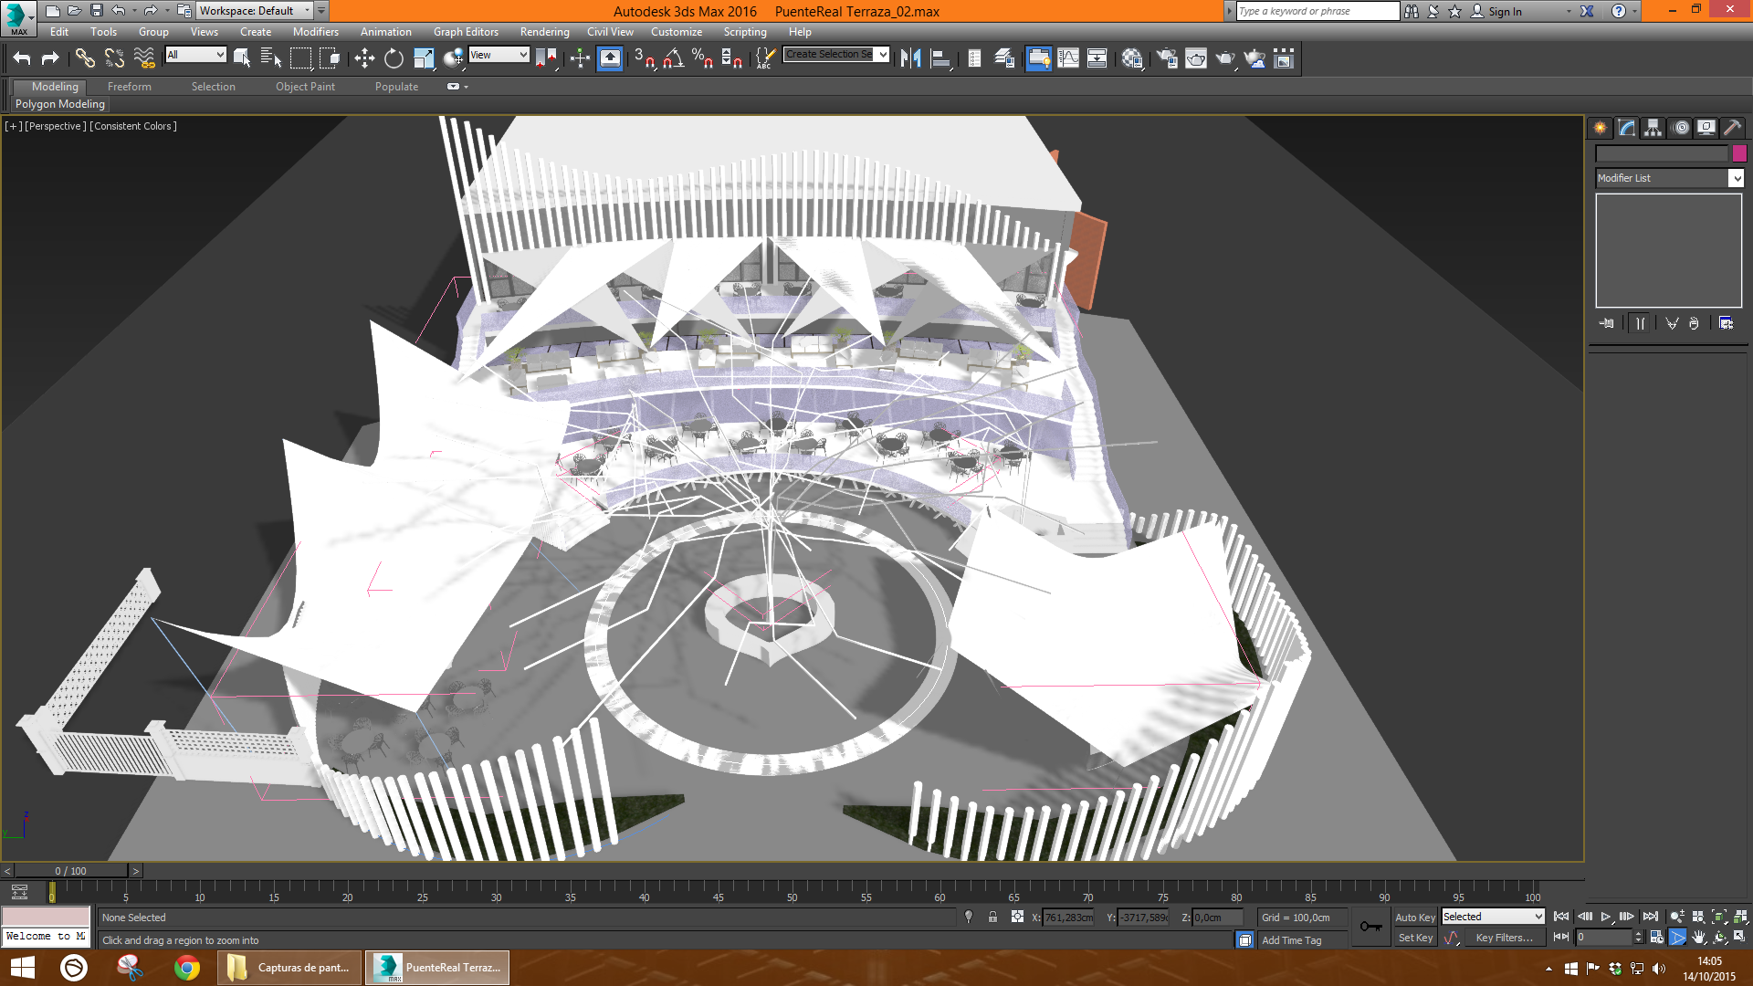Open the Hierarchy panel tab
The height and width of the screenshot is (986, 1753).
pos(1653,128)
